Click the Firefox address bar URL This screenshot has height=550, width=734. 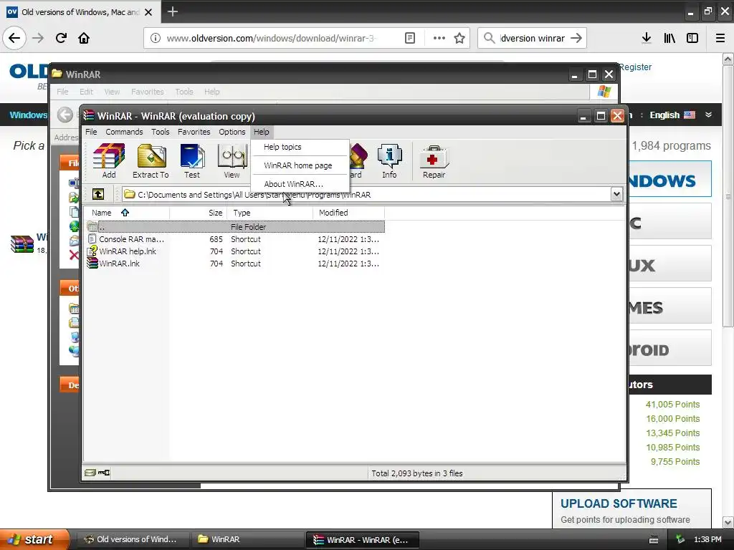coord(271,38)
